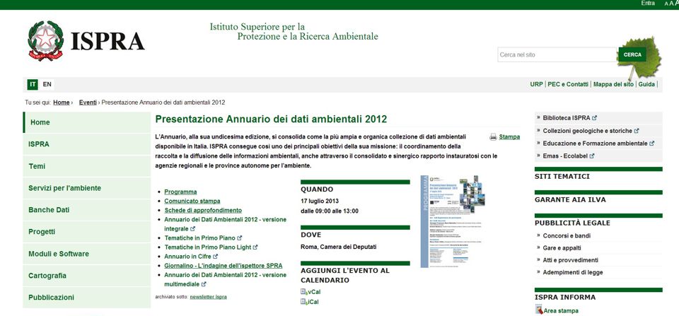Click the iCal calendar icon
The width and height of the screenshot is (679, 316).
tap(303, 302)
